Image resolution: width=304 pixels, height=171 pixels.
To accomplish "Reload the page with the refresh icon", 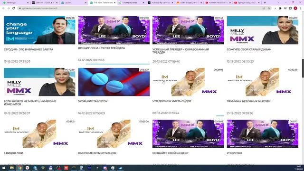I will point(14,9).
